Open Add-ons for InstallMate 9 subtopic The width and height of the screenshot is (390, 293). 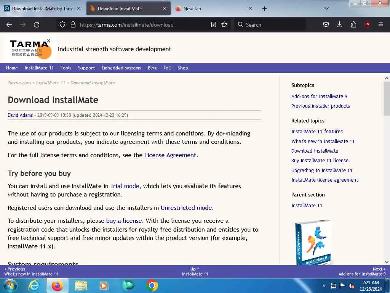(x=319, y=97)
